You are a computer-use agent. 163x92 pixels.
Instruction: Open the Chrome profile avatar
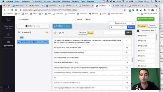tap(153, 10)
